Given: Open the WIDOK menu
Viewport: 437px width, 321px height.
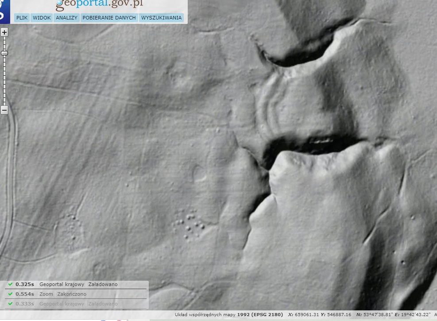Looking at the screenshot, I should (42, 18).
